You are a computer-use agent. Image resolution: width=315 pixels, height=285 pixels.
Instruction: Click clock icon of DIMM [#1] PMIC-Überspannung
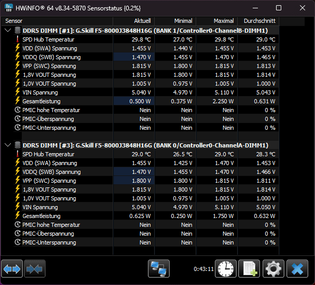point(18,119)
